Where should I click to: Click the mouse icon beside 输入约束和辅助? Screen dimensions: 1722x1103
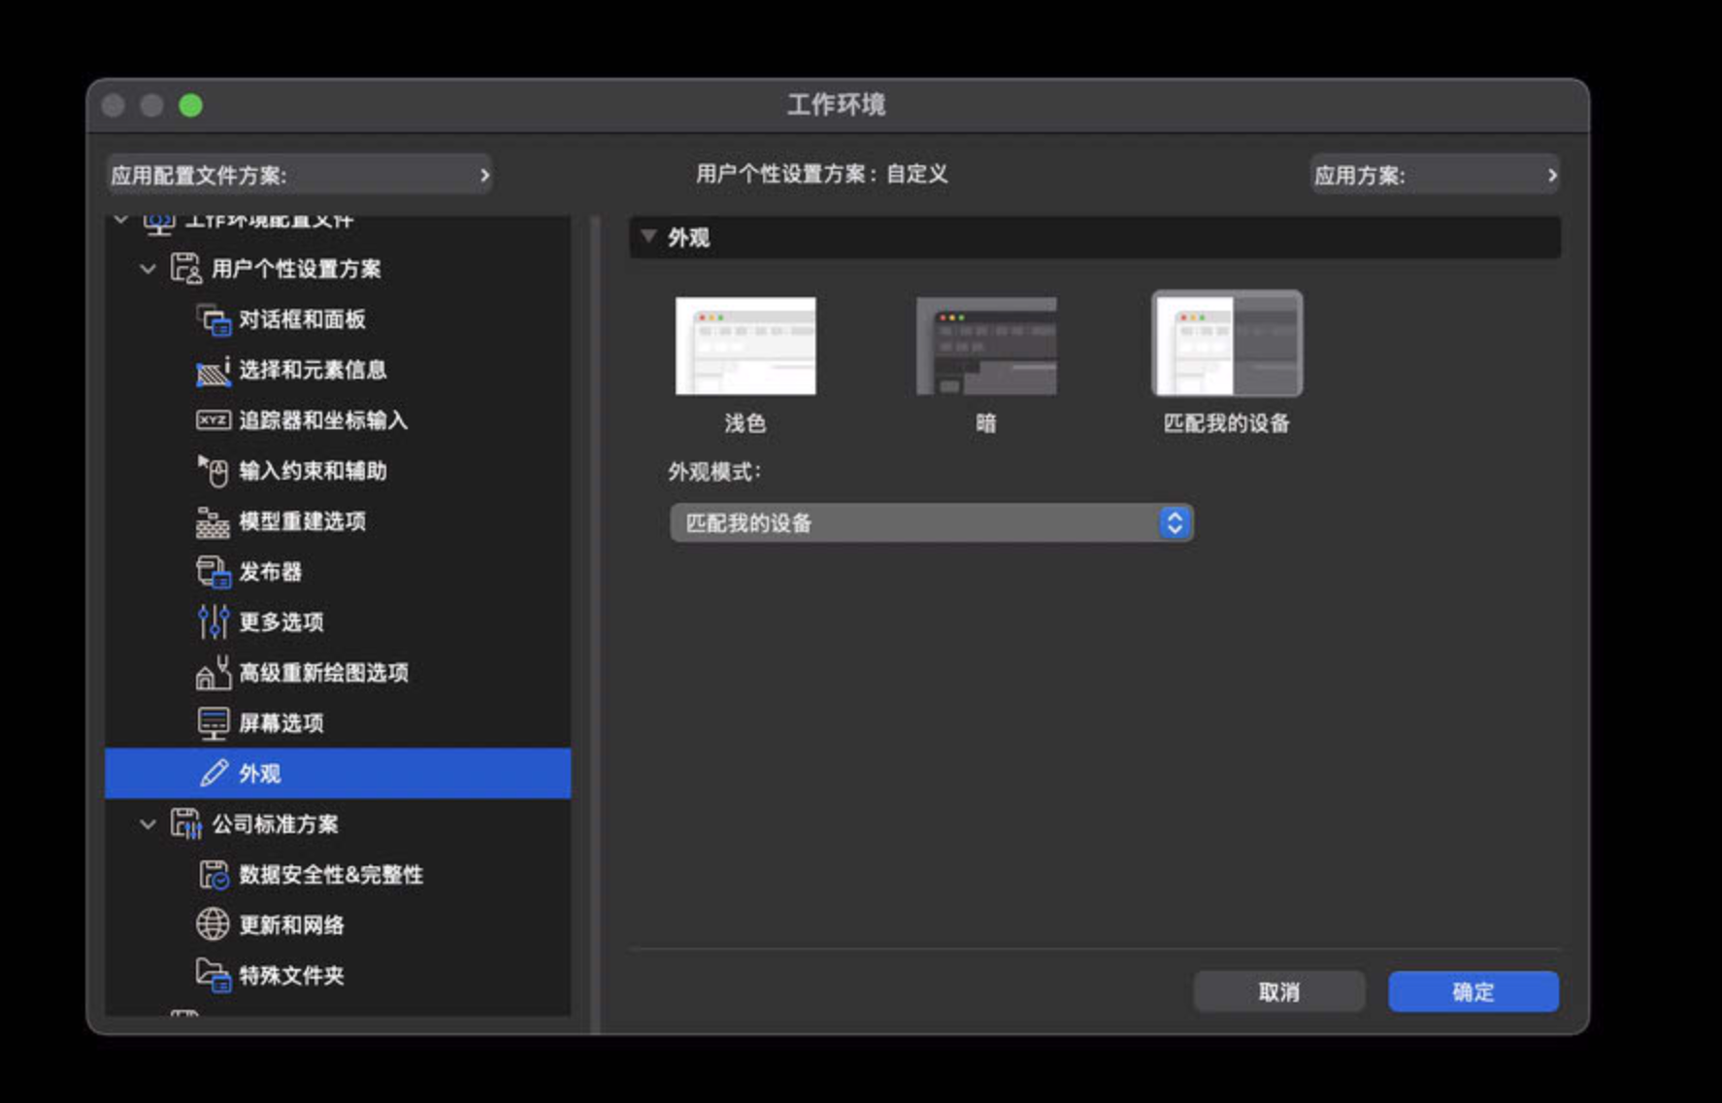[x=214, y=471]
